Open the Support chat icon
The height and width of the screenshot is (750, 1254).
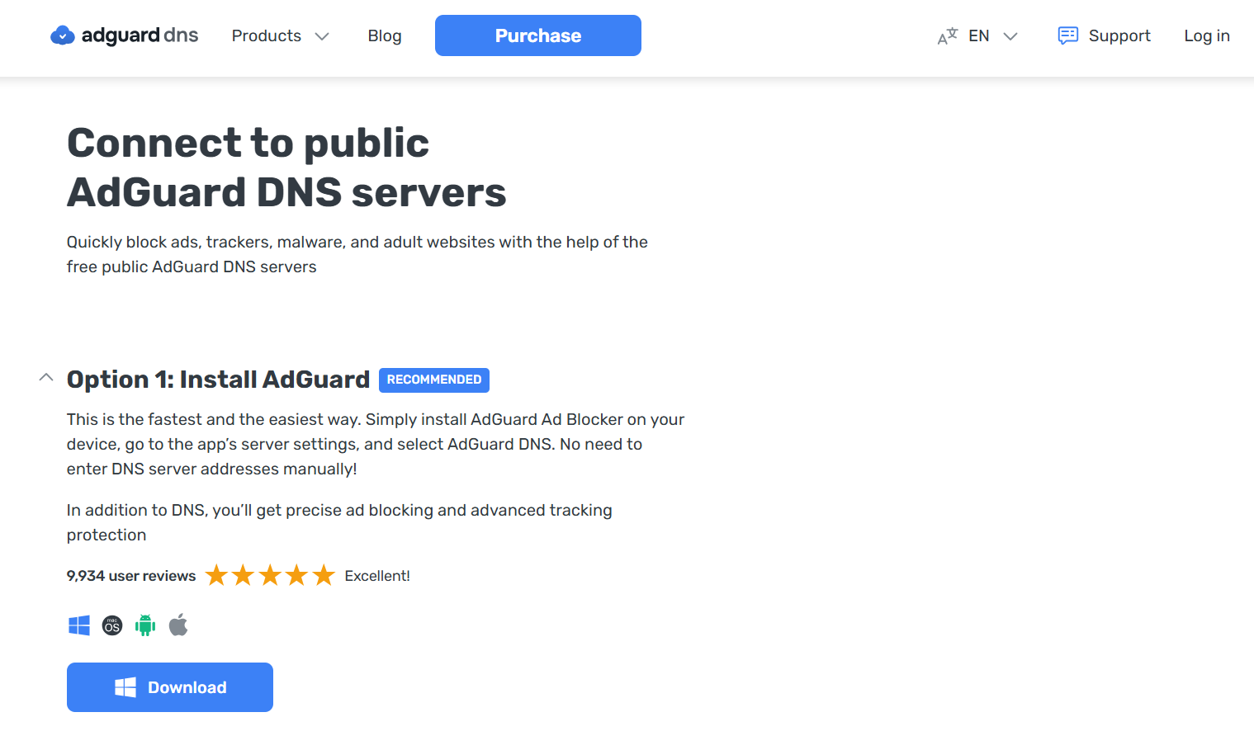(1067, 35)
